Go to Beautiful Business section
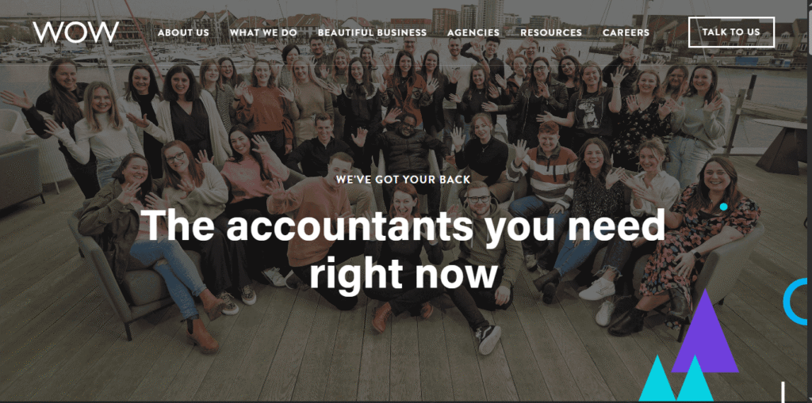Image resolution: width=812 pixels, height=403 pixels. (x=373, y=32)
